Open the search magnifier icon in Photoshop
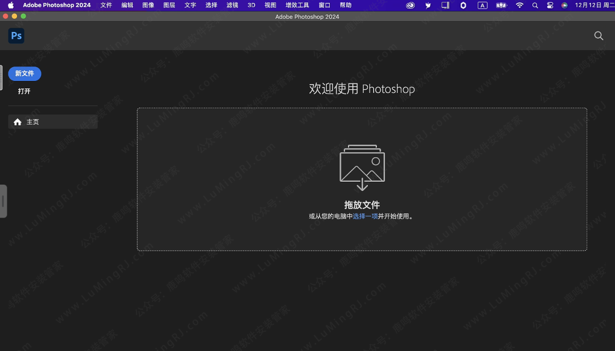Screen dimensions: 615x351 (x=598, y=35)
